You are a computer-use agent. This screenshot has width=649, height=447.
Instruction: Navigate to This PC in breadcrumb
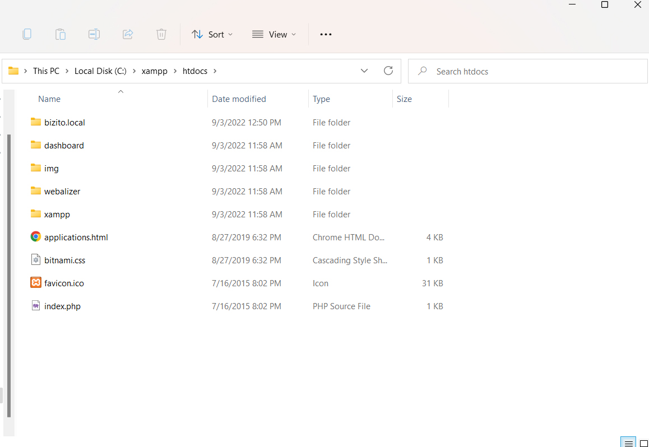[47, 71]
